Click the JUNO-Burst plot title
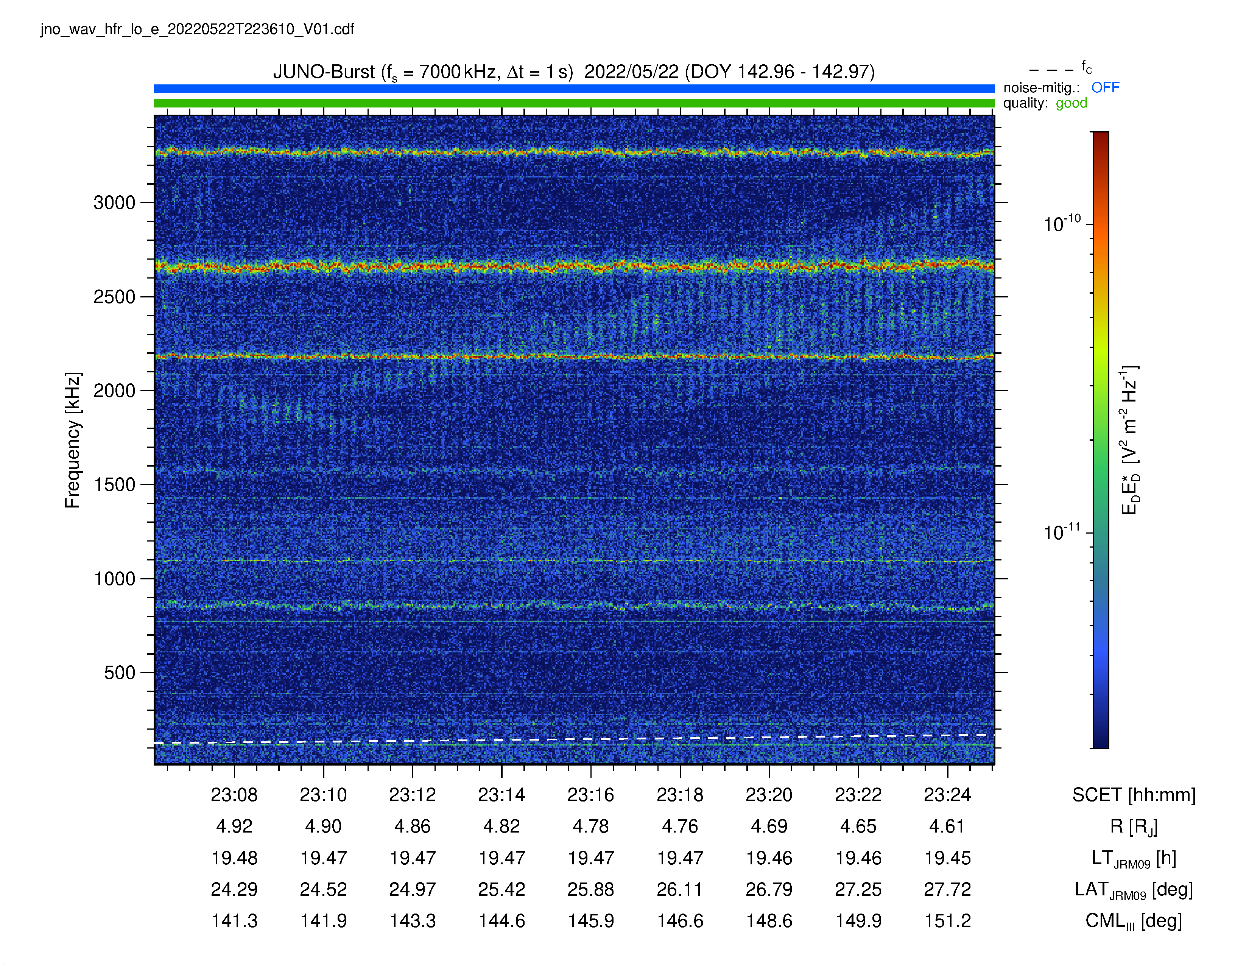The height and width of the screenshot is (965, 1249). click(574, 72)
